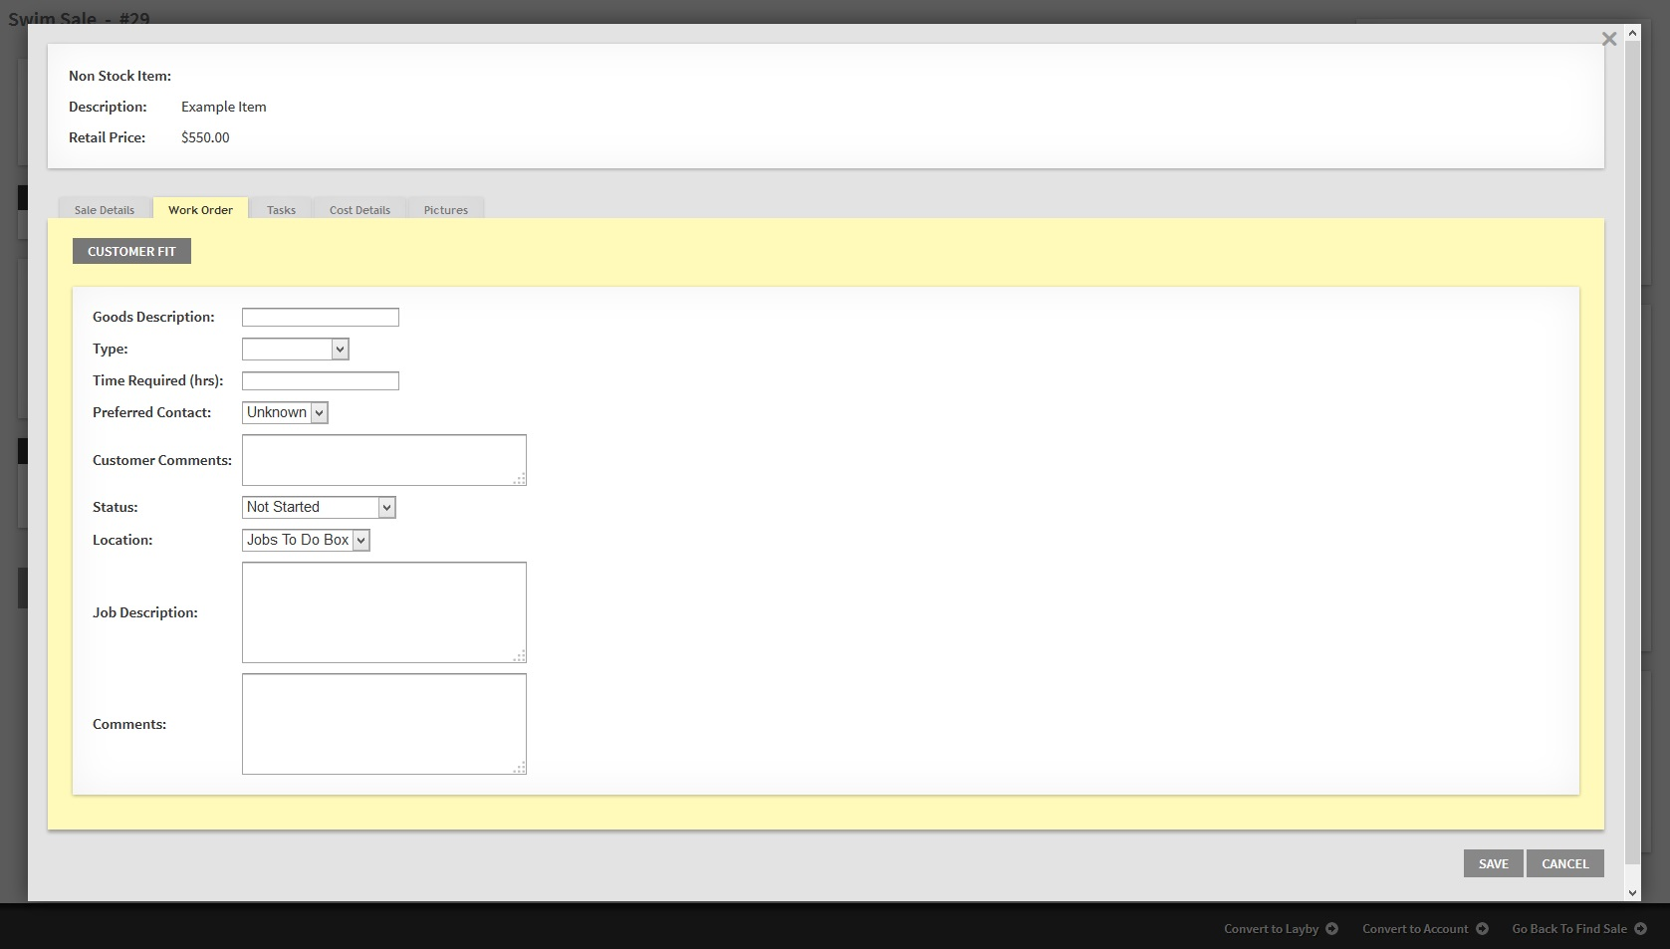Expand the Preferred Contact dropdown
The image size is (1670, 949).
(x=285, y=413)
